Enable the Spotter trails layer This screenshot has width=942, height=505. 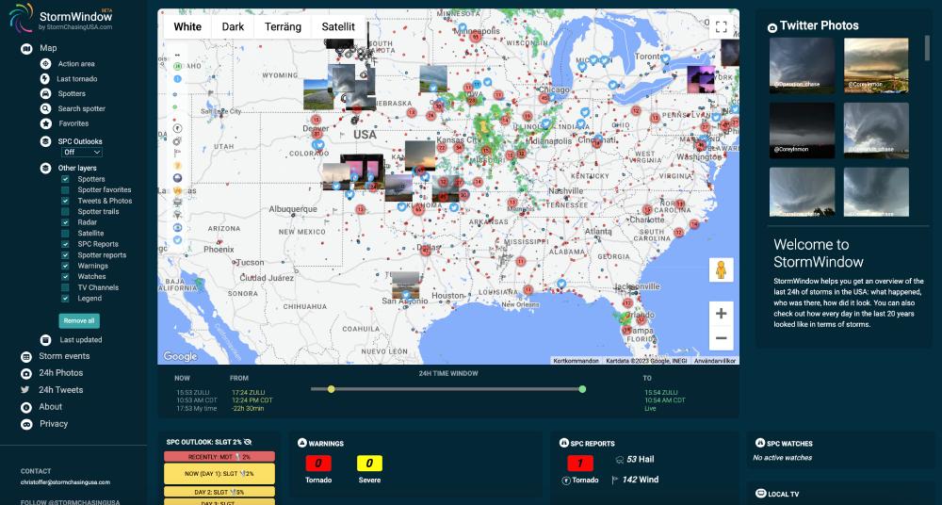(65, 212)
